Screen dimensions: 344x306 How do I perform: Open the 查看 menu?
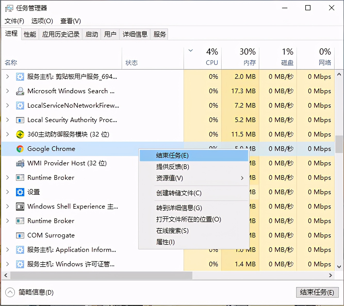point(71,21)
